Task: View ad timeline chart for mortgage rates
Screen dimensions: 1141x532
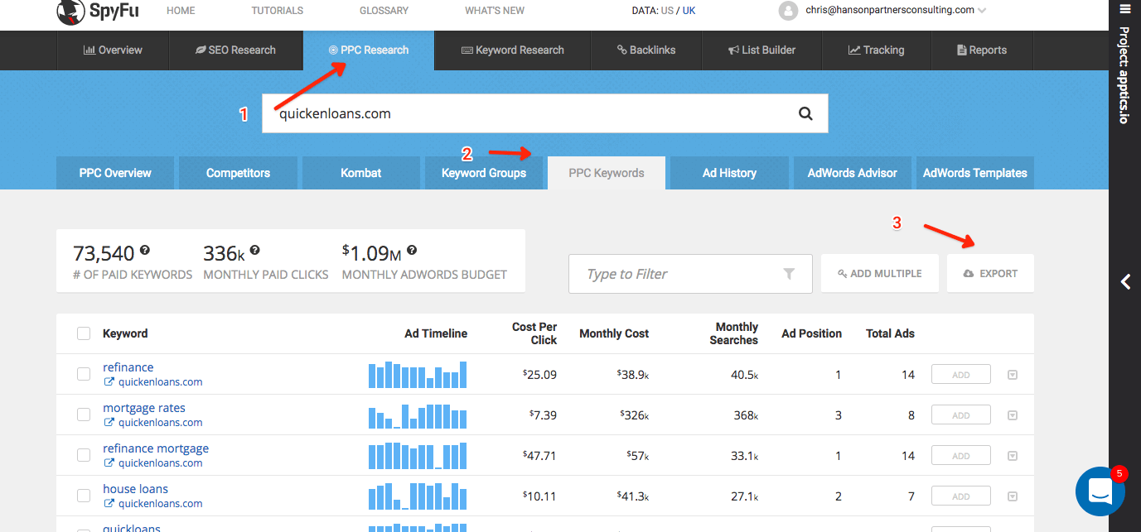Action: click(x=418, y=415)
